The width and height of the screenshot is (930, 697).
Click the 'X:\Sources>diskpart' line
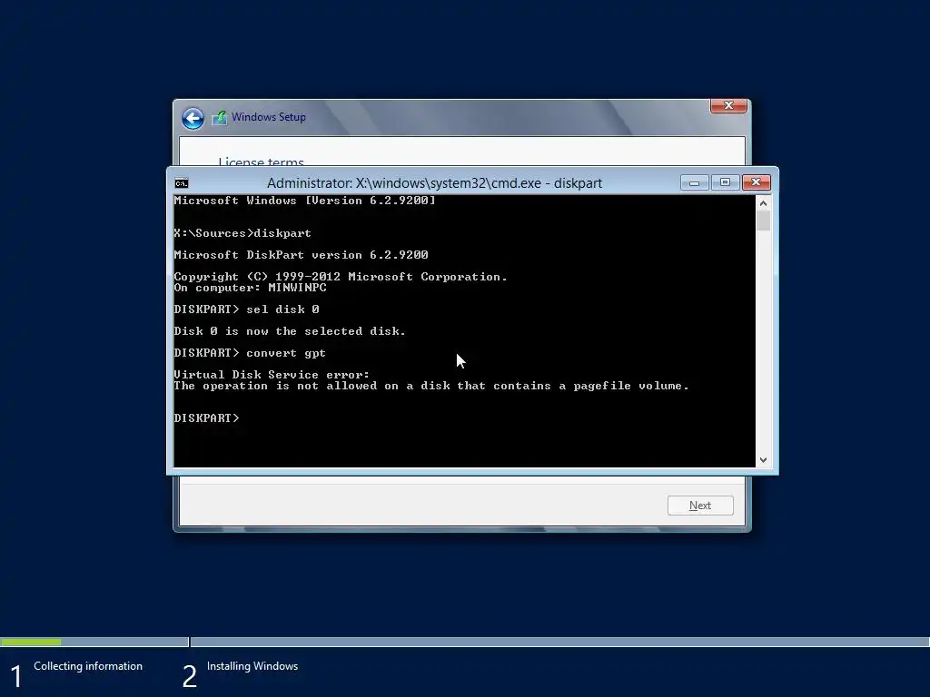tap(242, 233)
